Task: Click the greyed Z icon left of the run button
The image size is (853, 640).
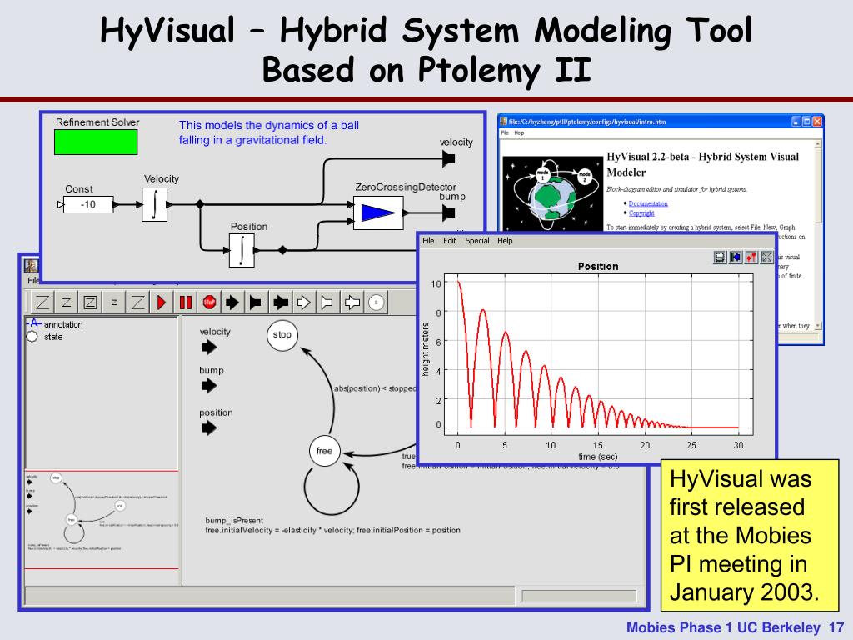Action: [x=138, y=302]
